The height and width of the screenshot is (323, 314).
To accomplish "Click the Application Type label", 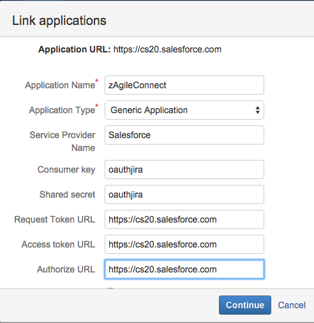I will tap(62, 110).
